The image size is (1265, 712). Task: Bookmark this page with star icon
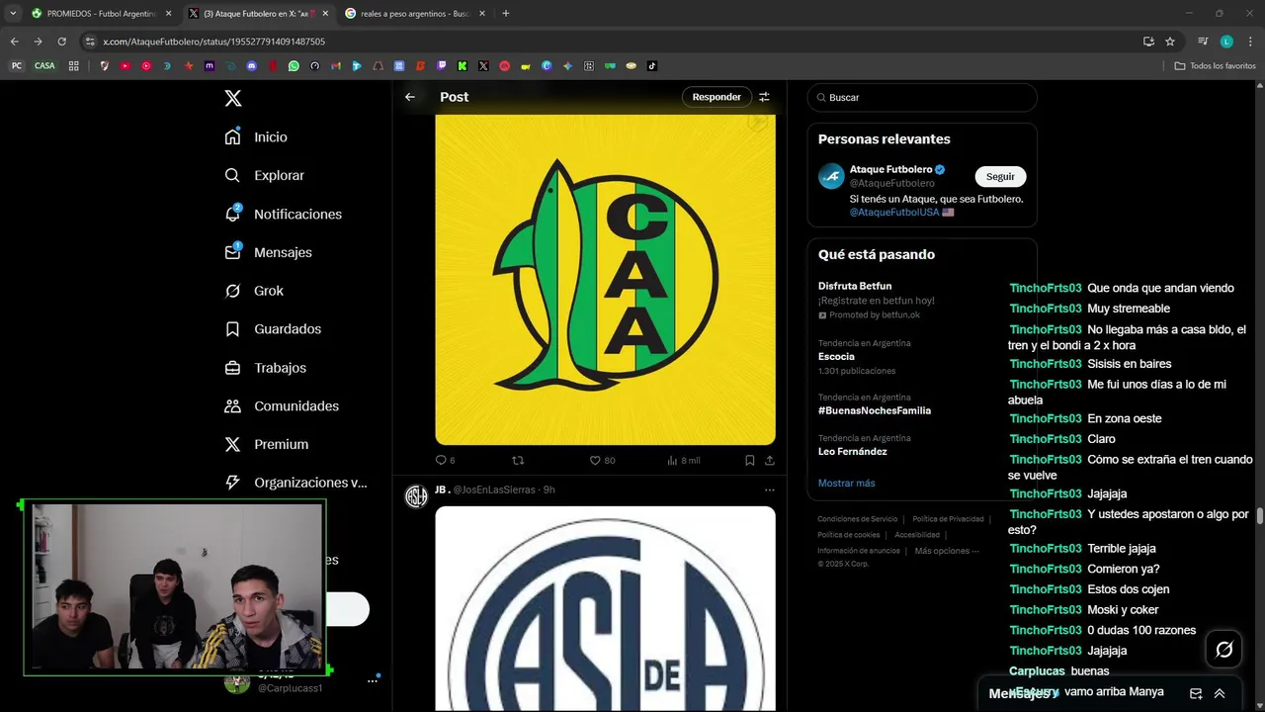click(1170, 42)
